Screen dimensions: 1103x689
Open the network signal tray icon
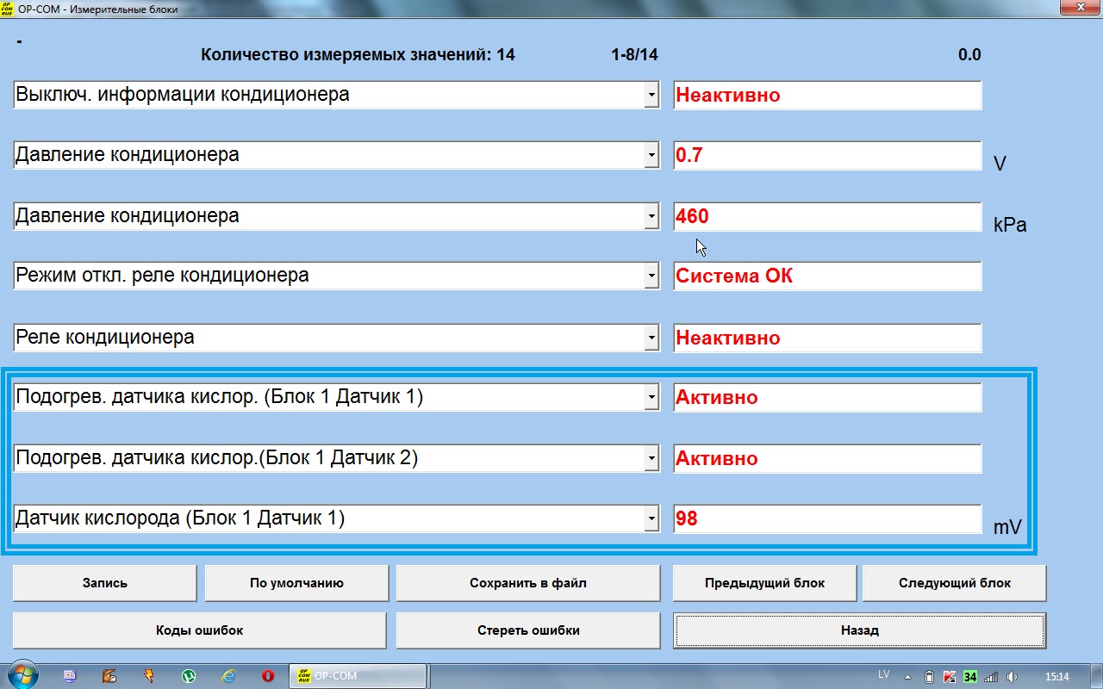[991, 676]
